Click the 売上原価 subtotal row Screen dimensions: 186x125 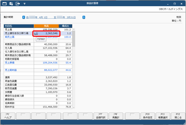38,63
